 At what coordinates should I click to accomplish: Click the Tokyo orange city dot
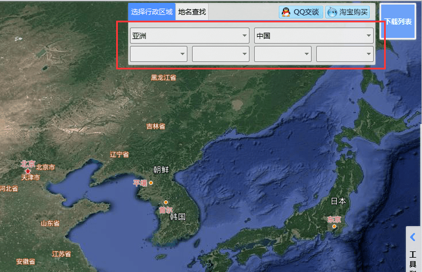(x=334, y=226)
